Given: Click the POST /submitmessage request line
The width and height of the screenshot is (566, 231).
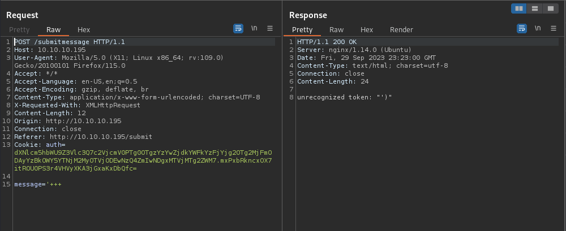Looking at the screenshot, I should click(x=70, y=42).
